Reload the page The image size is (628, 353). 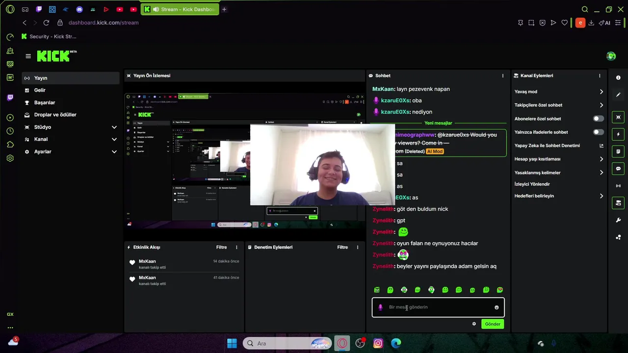tap(46, 23)
